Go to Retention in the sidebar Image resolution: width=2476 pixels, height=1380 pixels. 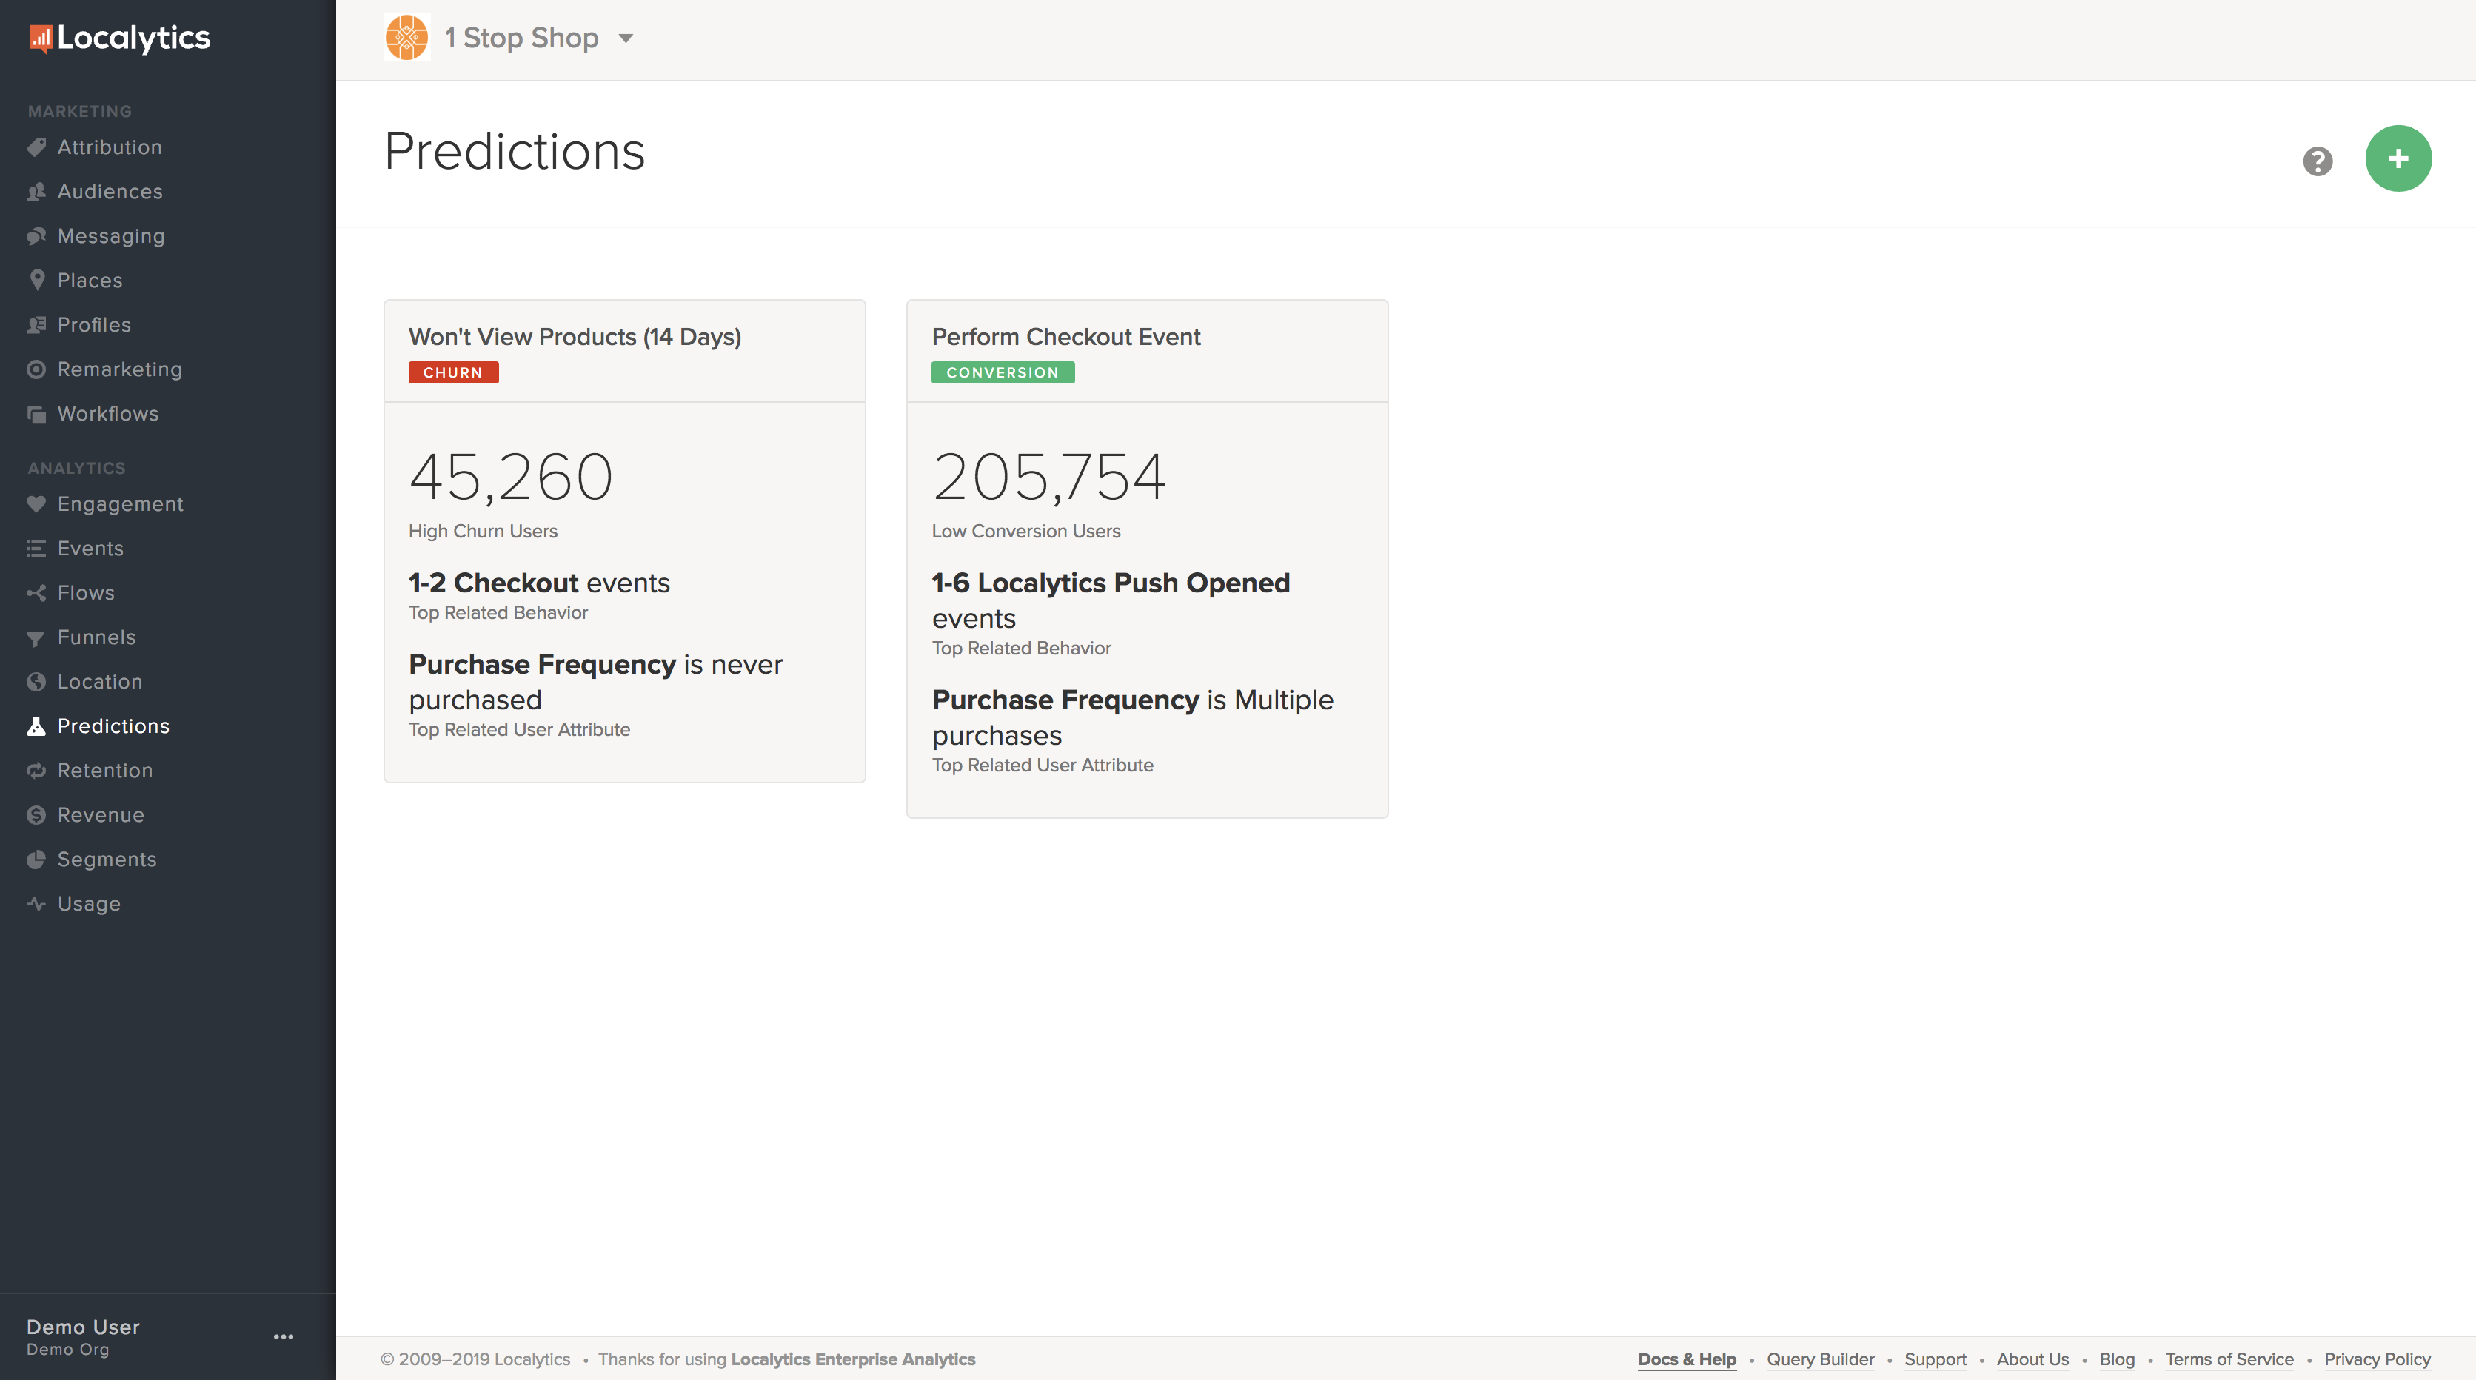[x=104, y=771]
